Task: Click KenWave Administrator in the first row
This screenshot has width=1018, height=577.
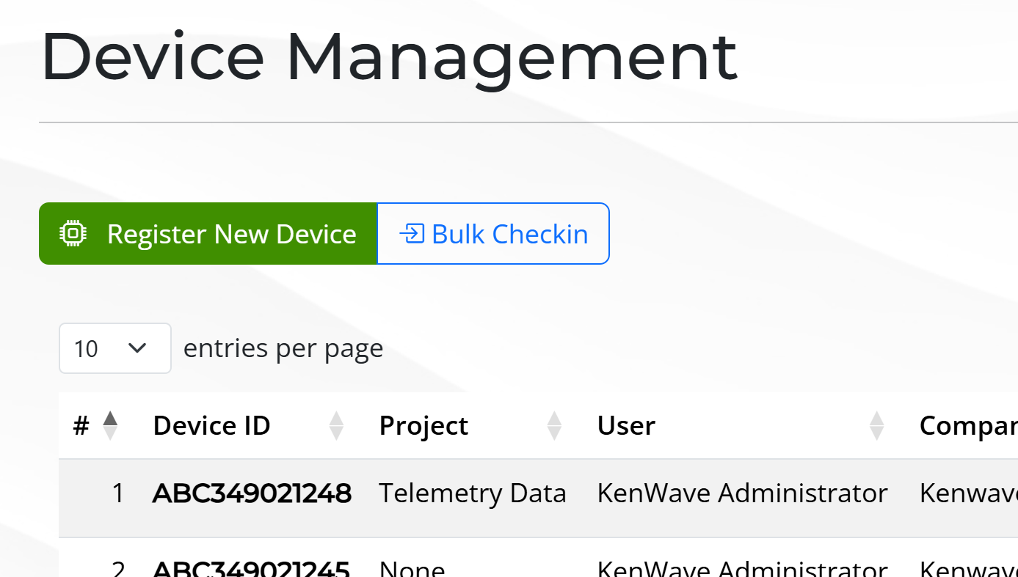Action: tap(742, 493)
